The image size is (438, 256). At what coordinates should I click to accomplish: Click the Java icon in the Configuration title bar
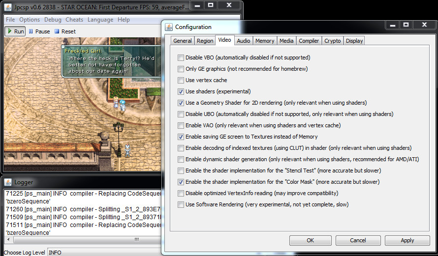click(x=169, y=27)
